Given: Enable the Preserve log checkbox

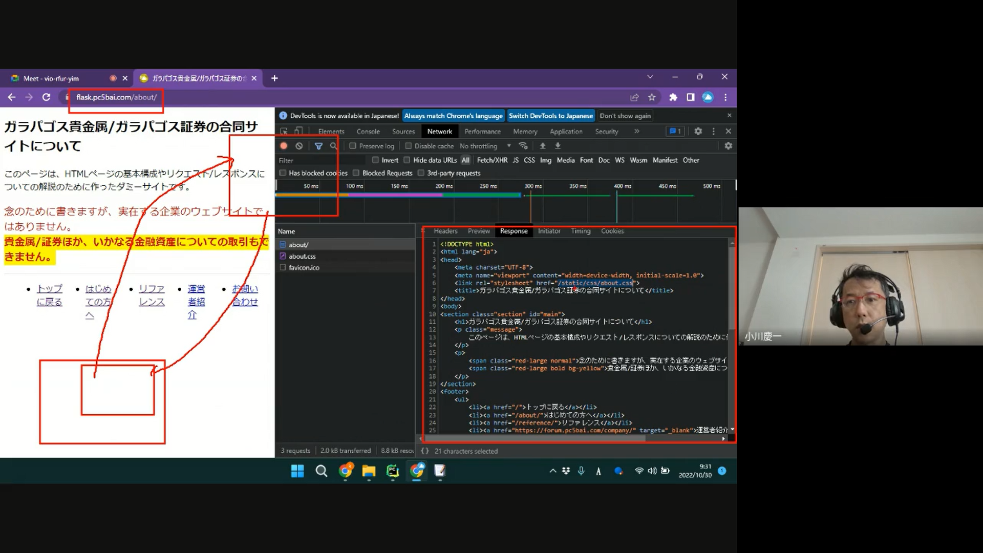Looking at the screenshot, I should (x=353, y=146).
